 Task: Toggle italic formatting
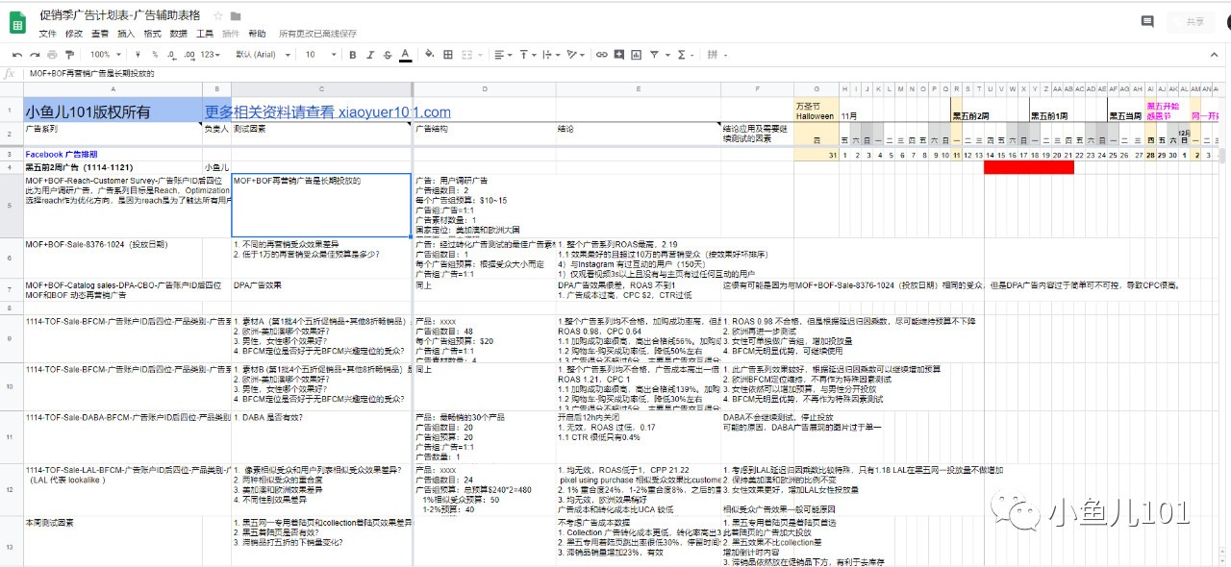coord(369,54)
